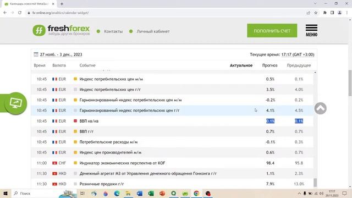
Task: Click the Контакты menu link
Action: coord(113,31)
